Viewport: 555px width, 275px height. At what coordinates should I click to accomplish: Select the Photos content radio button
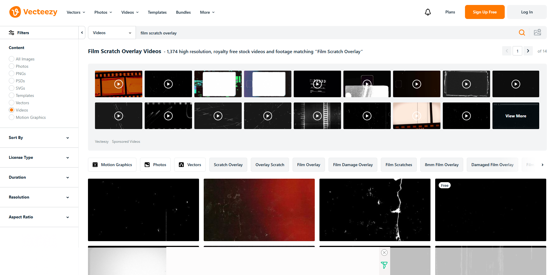[x=12, y=66]
